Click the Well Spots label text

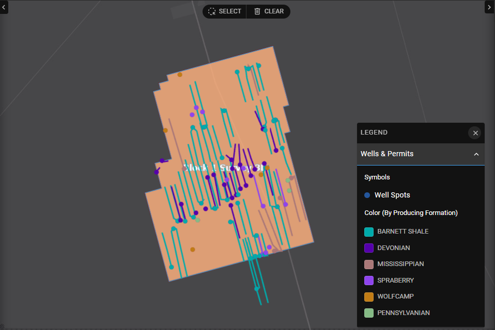click(392, 195)
